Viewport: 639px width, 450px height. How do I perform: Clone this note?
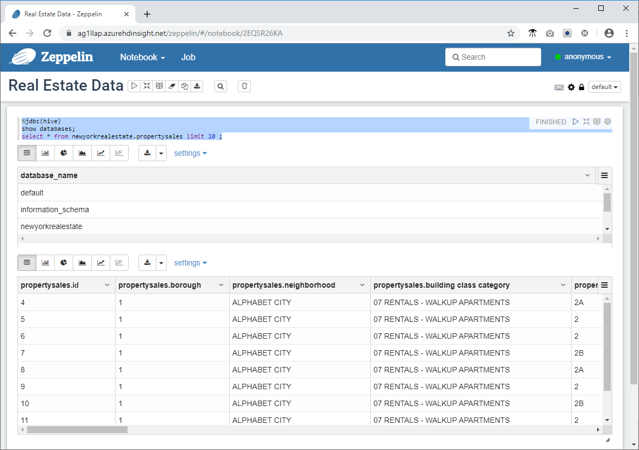(185, 86)
